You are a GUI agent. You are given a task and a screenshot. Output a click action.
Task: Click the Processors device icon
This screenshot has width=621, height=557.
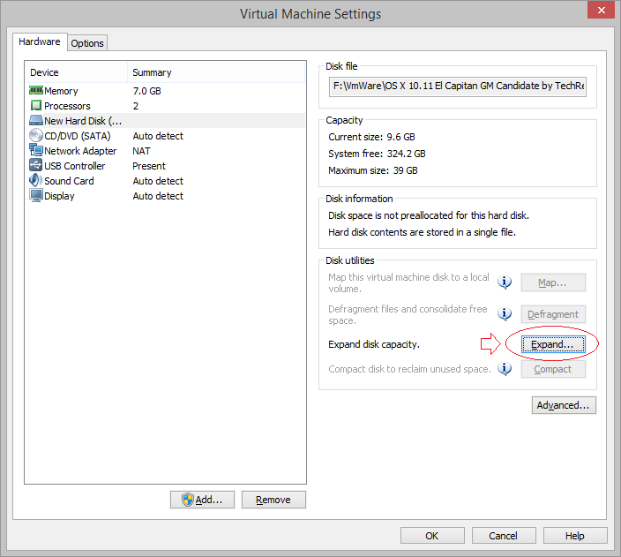click(x=35, y=105)
